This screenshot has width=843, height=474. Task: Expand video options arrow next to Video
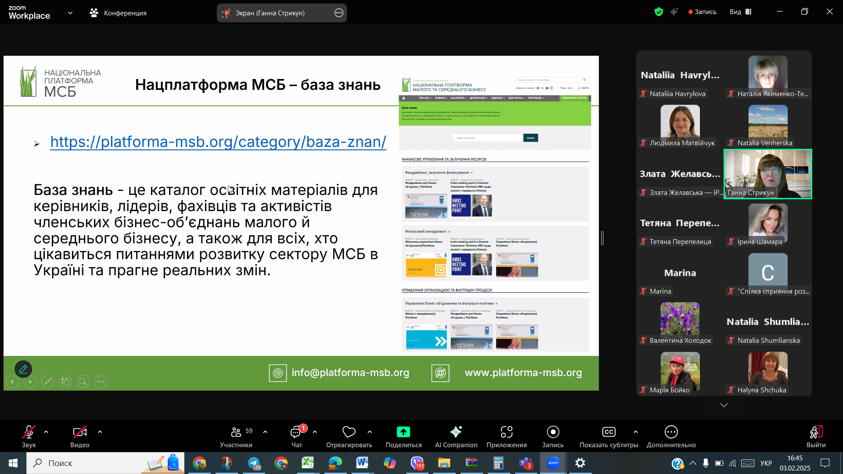(100, 432)
